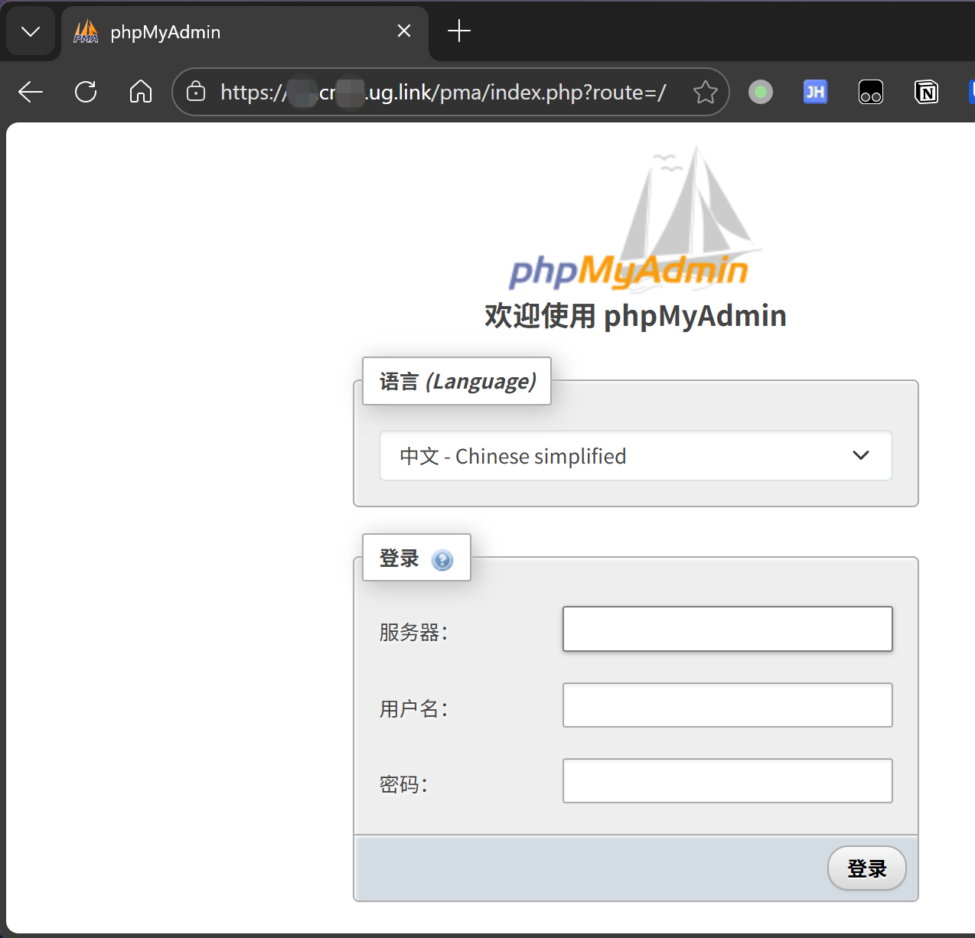Focus the 用户名 username input field
975x938 pixels.
click(x=727, y=705)
